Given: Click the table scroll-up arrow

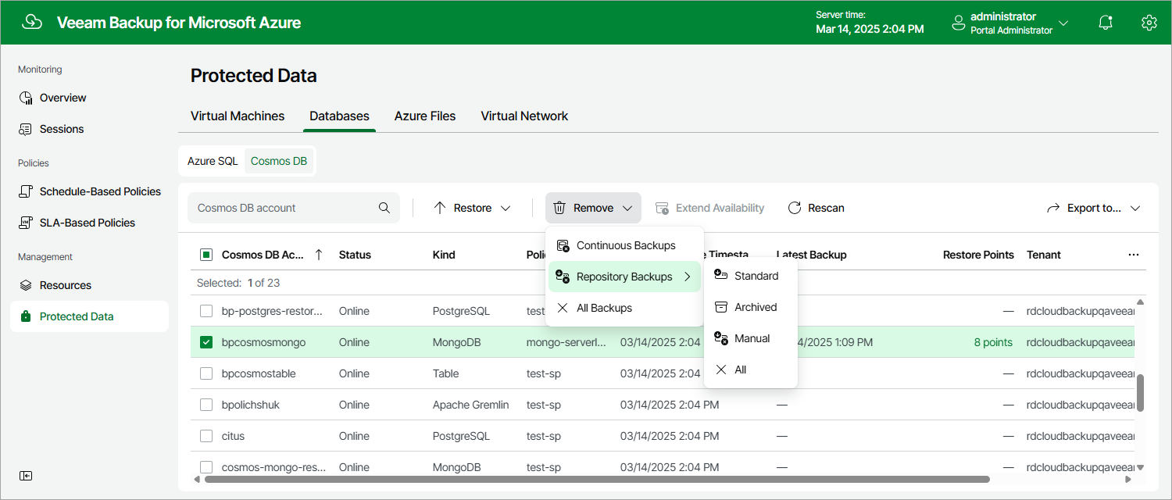Looking at the screenshot, I should 1140,302.
